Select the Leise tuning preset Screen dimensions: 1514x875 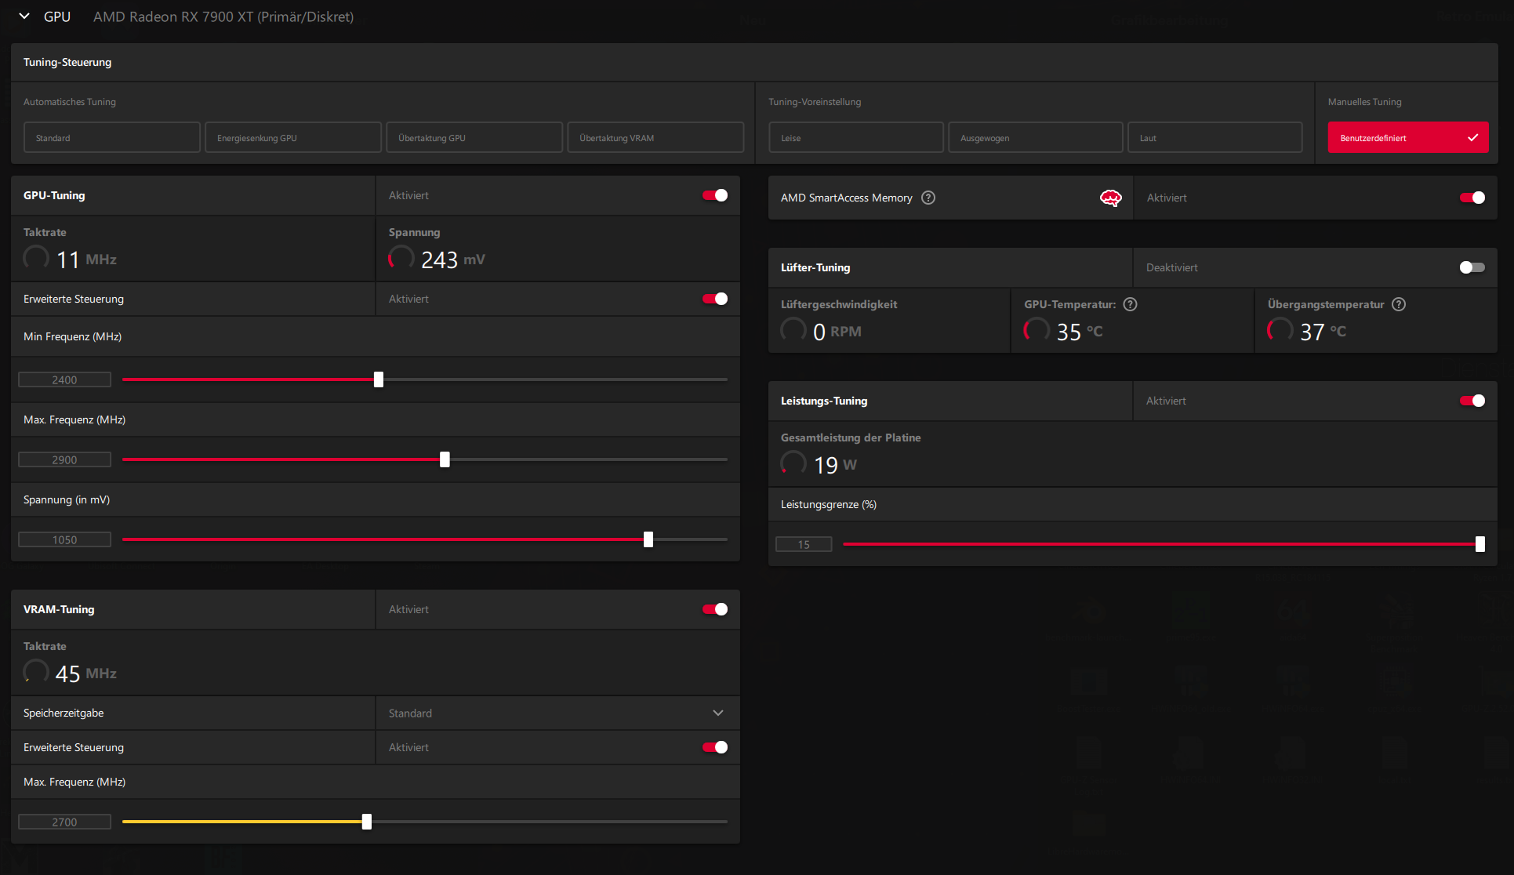pos(855,138)
